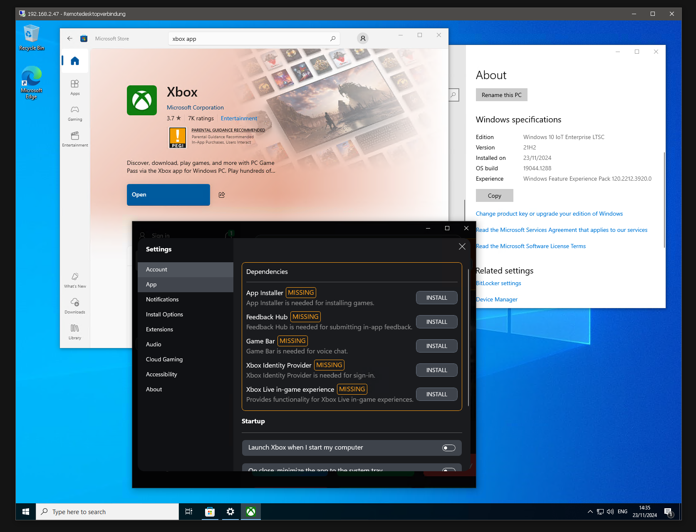This screenshot has height=532, width=696.
Task: Open Entertainment section in Store sidebar
Action: point(75,139)
